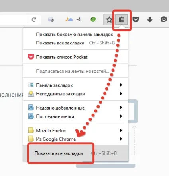This screenshot has height=176, width=169.
Task: Expand the Недавно добавленные submenu arrow
Action: tap(121, 108)
